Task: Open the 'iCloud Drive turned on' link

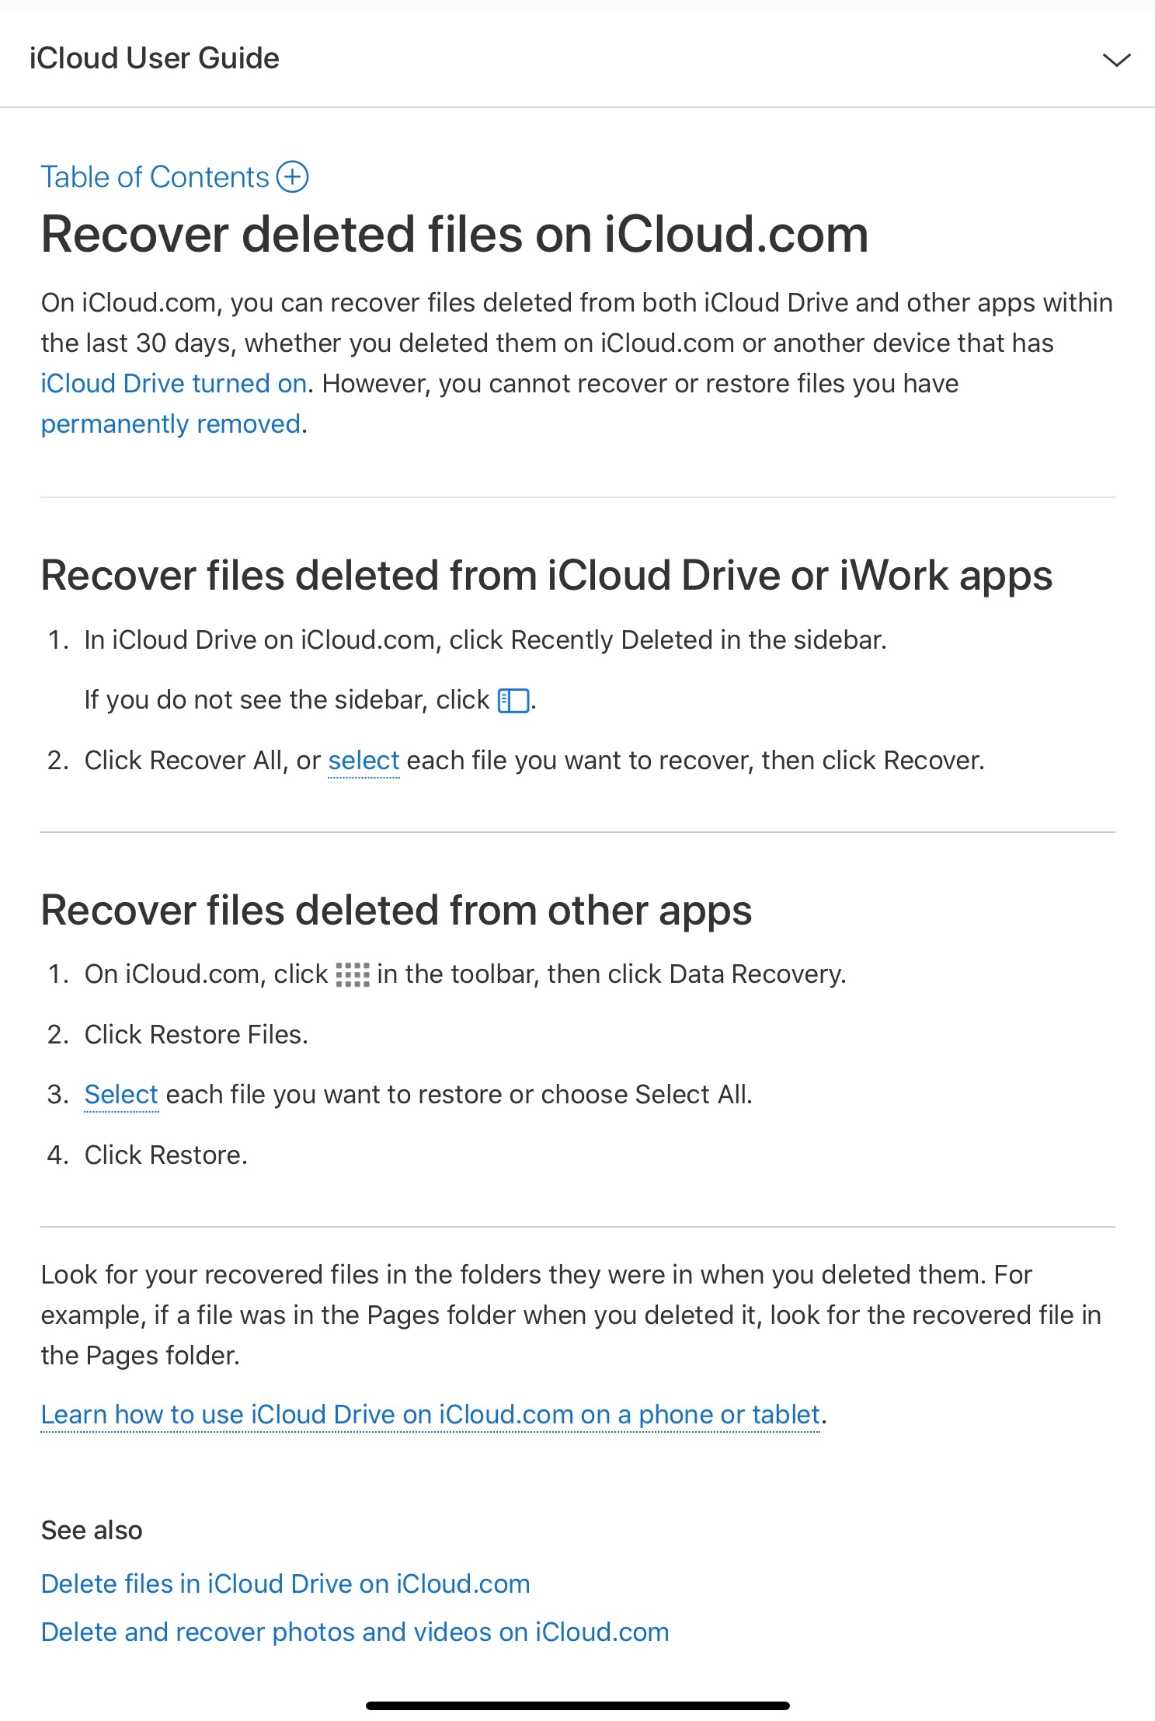Action: click(174, 383)
